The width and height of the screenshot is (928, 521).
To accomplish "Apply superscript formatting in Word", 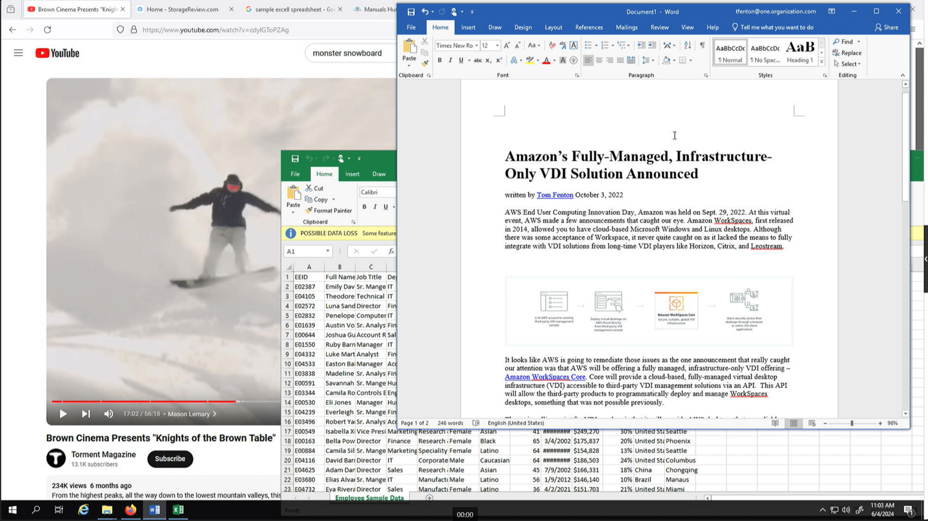I will [499, 60].
